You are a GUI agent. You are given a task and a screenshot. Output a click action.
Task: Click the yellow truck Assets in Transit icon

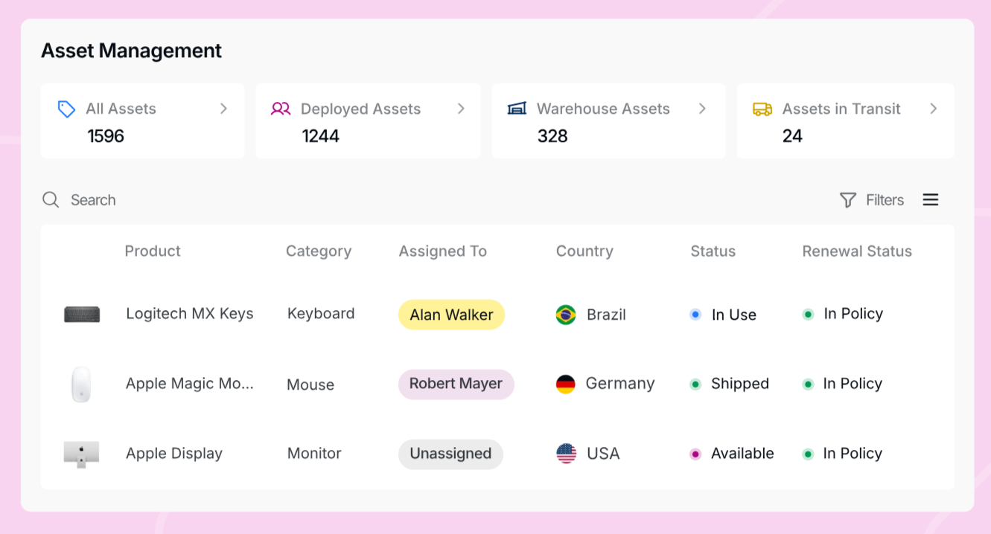pyautogui.click(x=762, y=109)
